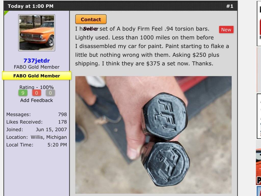Click the yellow FABO Gold Member banner
The width and height of the screenshot is (261, 196).
click(x=37, y=76)
